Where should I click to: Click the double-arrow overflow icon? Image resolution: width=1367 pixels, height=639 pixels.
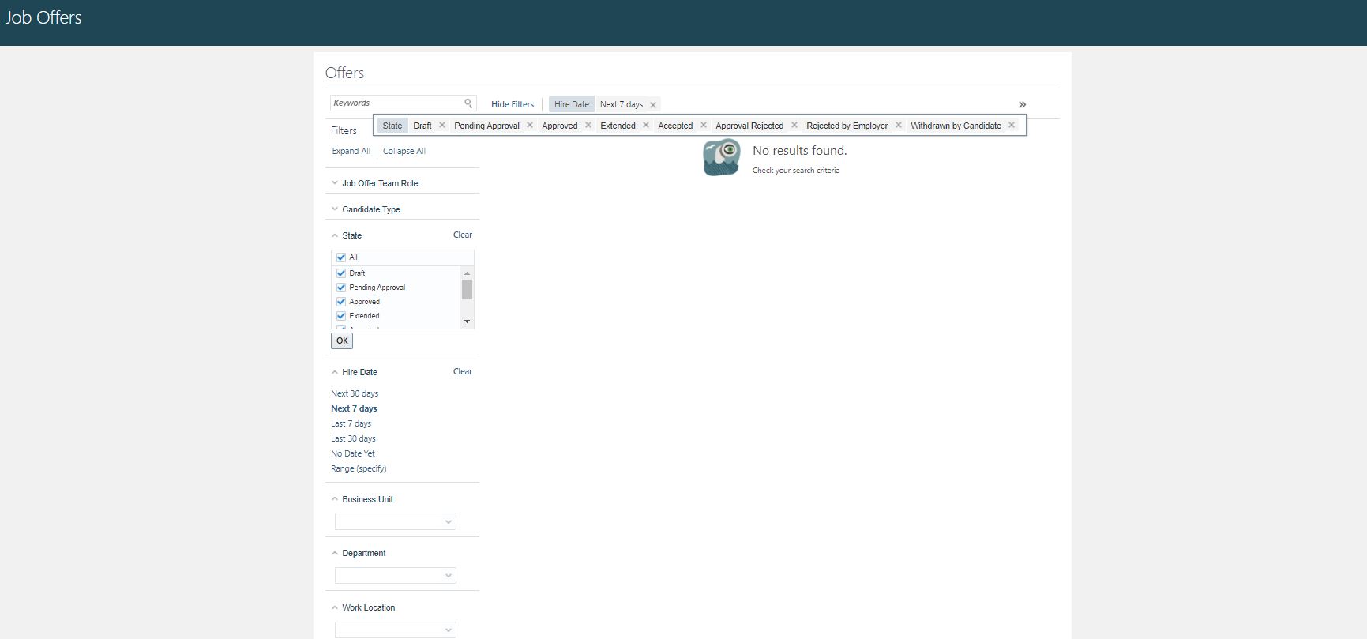point(1022,104)
